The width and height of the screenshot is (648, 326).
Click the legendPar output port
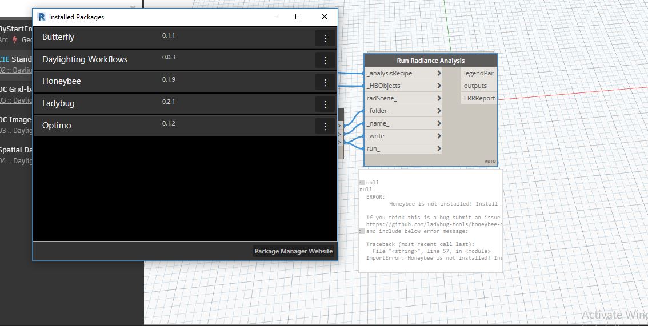[479, 73]
